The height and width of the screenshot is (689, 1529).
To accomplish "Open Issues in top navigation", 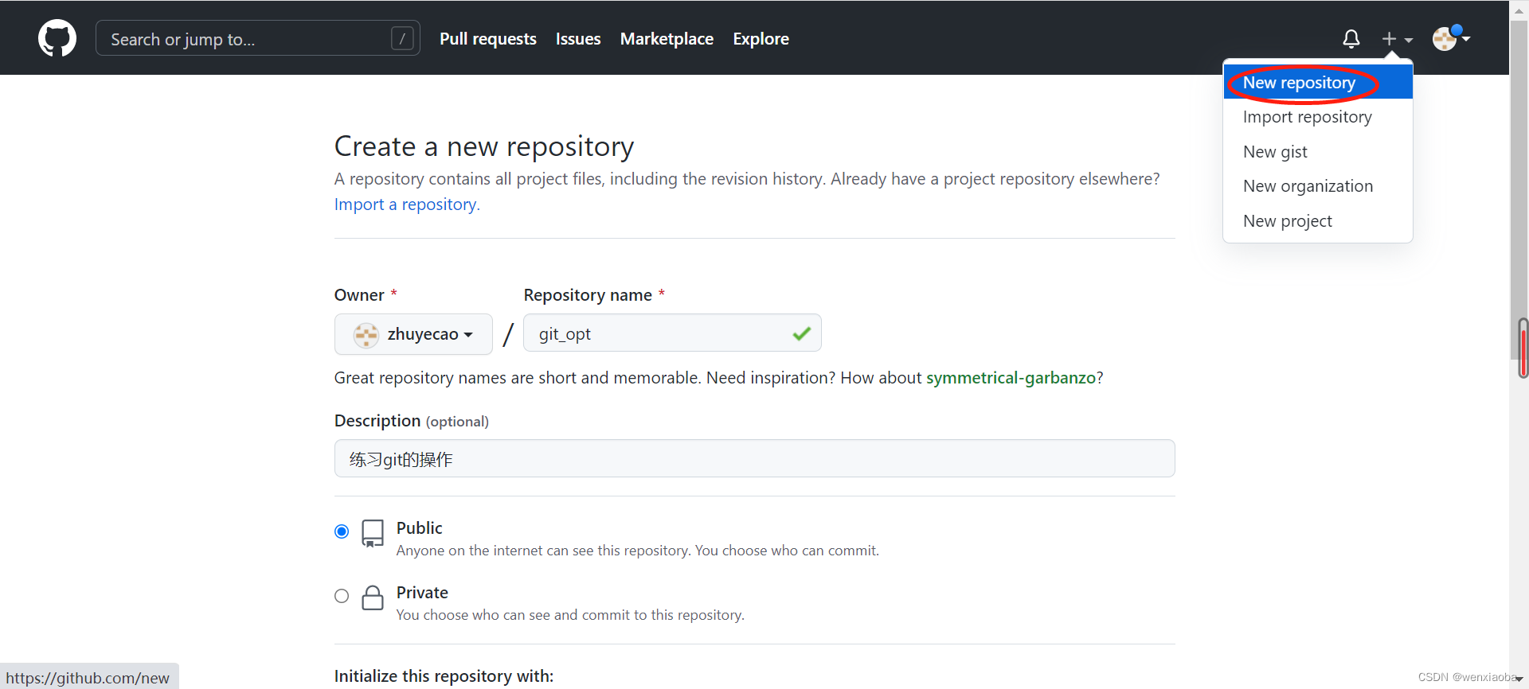I will click(x=578, y=38).
